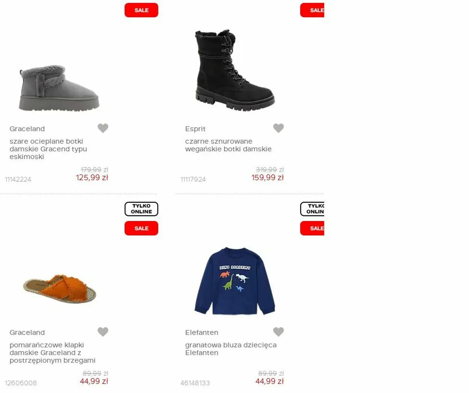Open black lace-up boot product image
This screenshot has width=469, height=393.
click(235, 70)
